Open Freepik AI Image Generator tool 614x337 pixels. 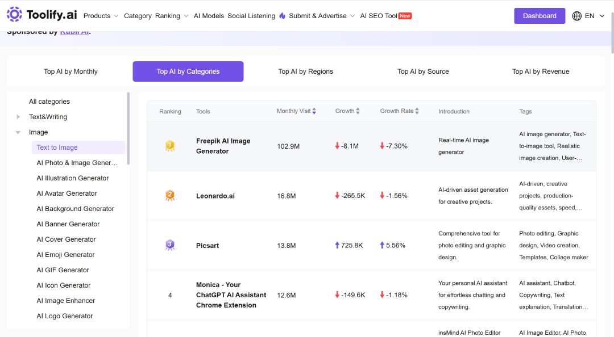tap(223, 146)
